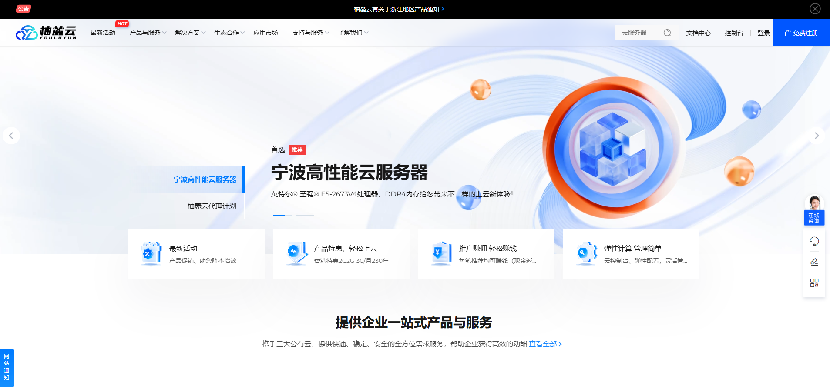This screenshot has height=392, width=830.
Task: Click the 登录 link
Action: pyautogui.click(x=763, y=33)
